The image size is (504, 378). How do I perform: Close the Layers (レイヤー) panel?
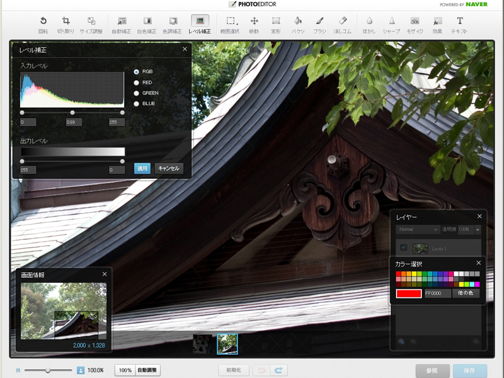click(x=479, y=216)
